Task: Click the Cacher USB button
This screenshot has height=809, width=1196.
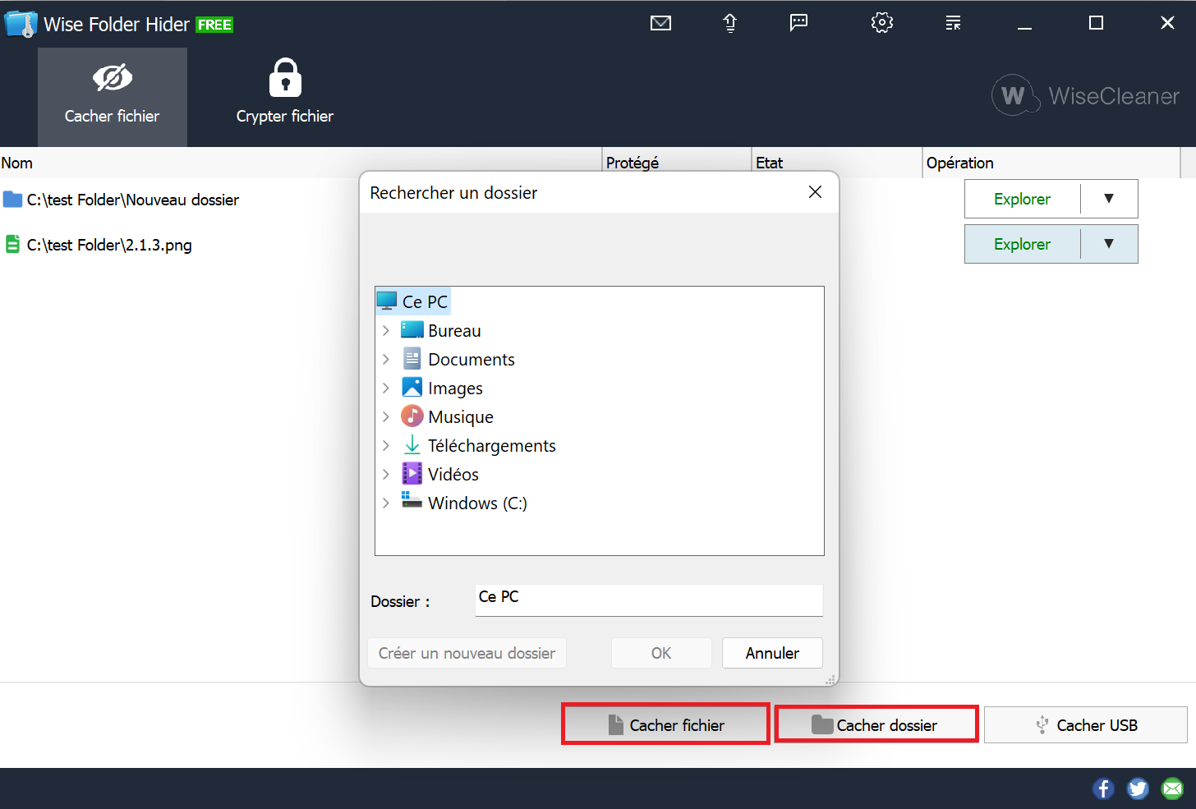Action: click(x=1086, y=724)
